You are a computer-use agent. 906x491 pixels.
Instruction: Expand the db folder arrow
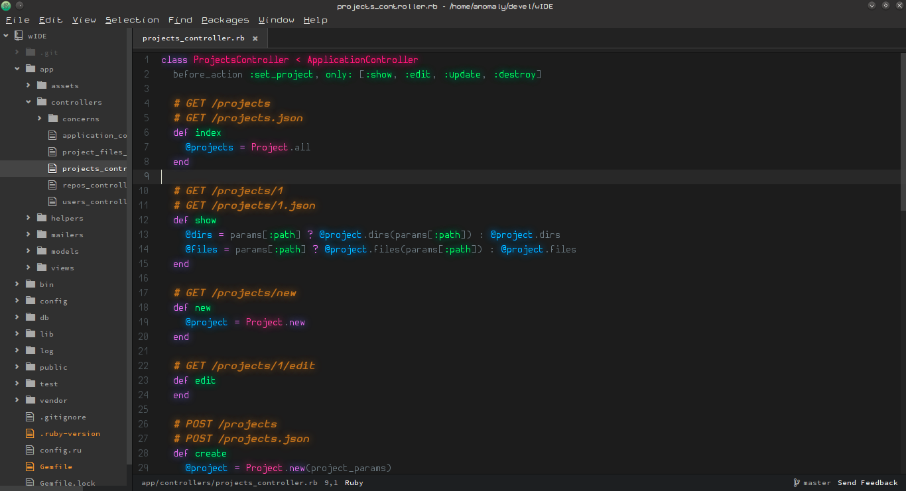click(x=17, y=317)
